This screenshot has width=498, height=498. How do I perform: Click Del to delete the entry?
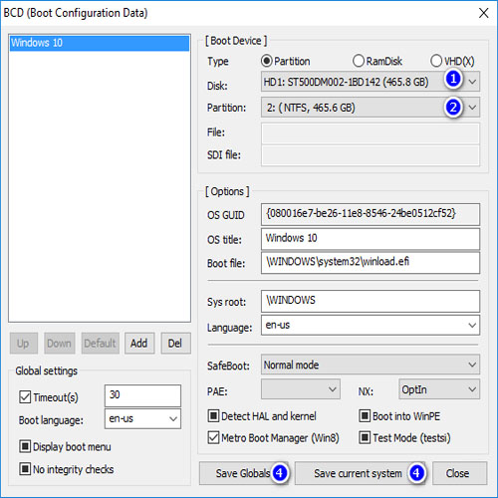coord(175,344)
